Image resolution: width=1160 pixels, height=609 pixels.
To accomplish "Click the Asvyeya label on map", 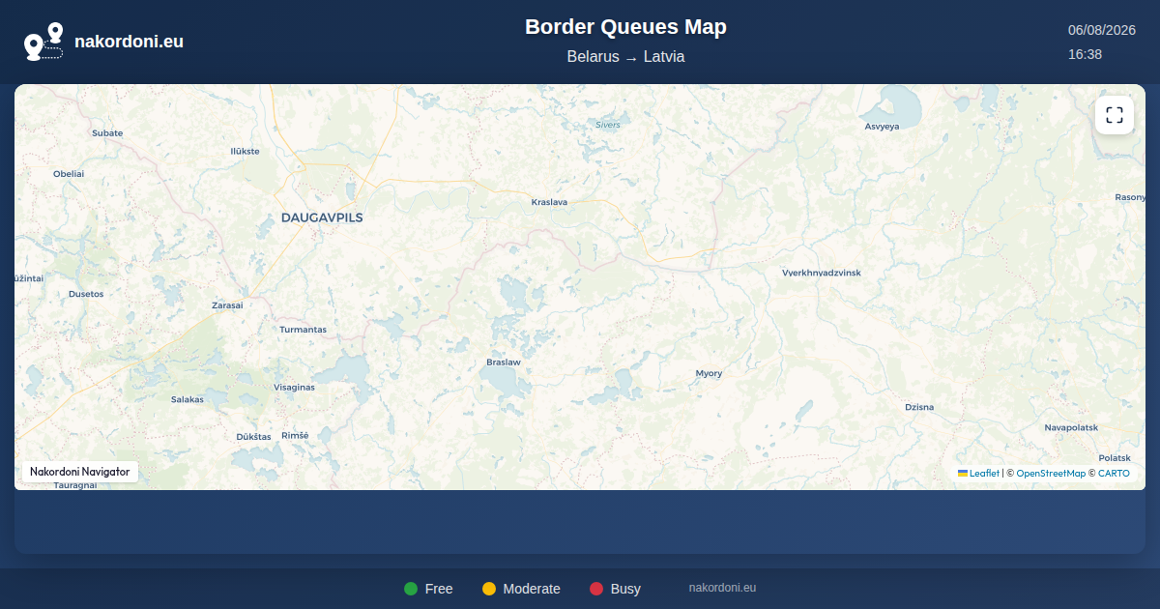I will [x=882, y=127].
